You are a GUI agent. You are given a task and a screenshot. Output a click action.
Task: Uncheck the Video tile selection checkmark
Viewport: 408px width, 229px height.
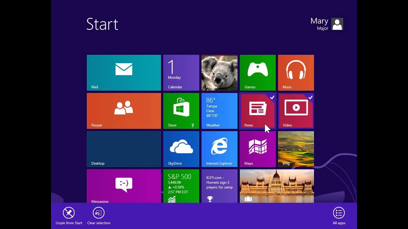(310, 98)
